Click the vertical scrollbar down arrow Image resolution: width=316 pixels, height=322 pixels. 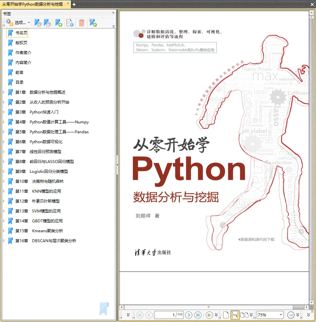tap(311, 302)
